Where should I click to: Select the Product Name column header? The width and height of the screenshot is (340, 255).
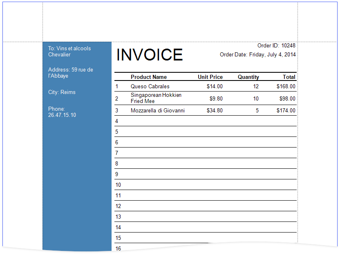tap(149, 77)
